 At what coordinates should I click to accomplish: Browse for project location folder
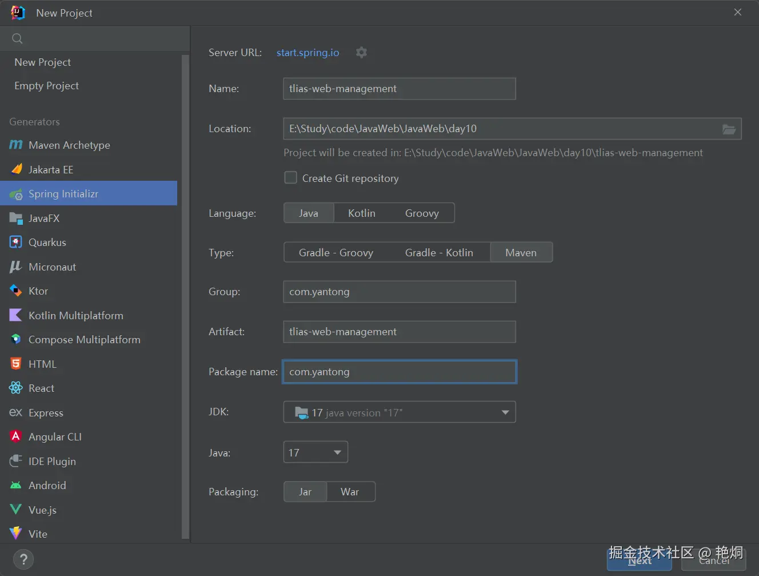tap(729, 129)
